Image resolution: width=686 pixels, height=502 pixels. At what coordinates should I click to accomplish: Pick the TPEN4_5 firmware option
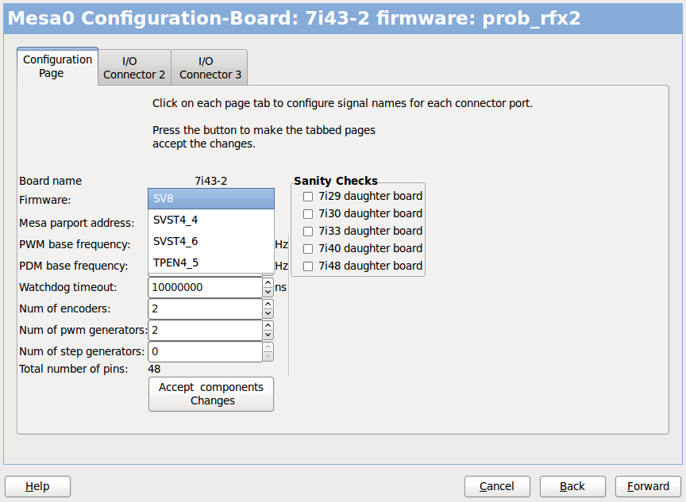pyautogui.click(x=211, y=262)
